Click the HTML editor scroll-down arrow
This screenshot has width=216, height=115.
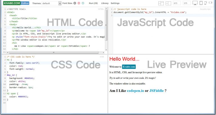coord(106,50)
